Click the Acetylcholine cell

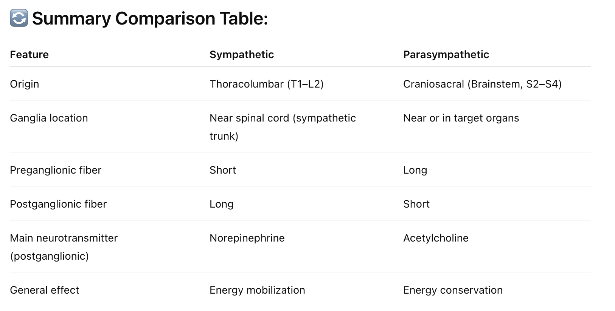pyautogui.click(x=436, y=238)
